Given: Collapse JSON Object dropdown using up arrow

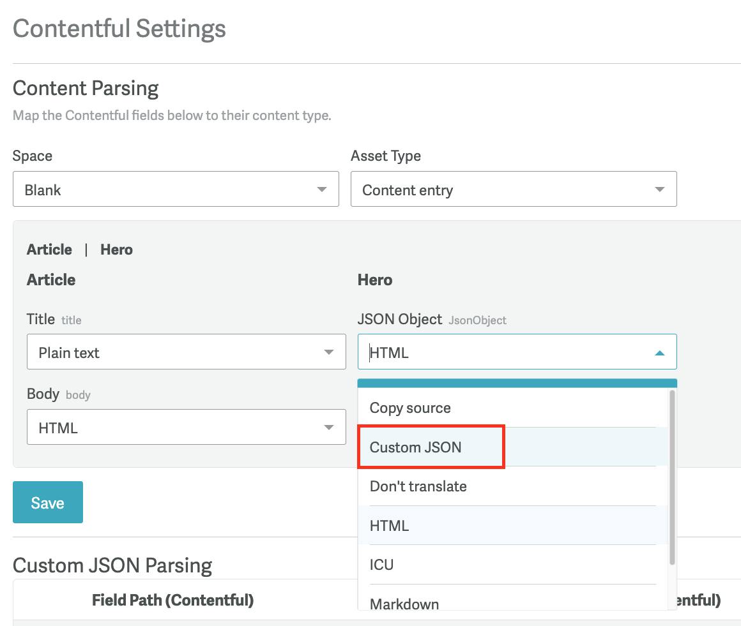Looking at the screenshot, I should (x=660, y=352).
